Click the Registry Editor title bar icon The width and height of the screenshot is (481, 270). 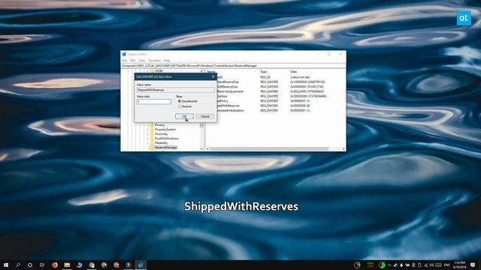click(124, 54)
